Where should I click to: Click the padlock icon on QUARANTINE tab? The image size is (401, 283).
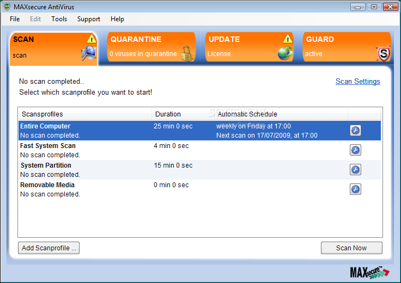(x=187, y=53)
